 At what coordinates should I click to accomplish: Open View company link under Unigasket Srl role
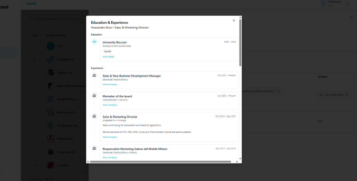[110, 137]
